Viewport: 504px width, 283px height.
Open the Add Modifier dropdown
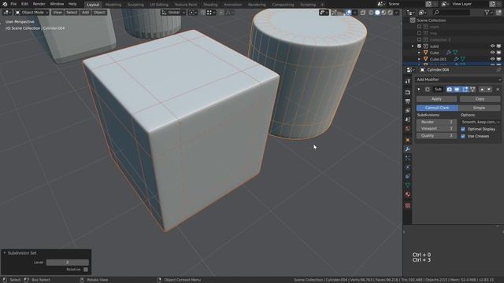pyautogui.click(x=458, y=79)
